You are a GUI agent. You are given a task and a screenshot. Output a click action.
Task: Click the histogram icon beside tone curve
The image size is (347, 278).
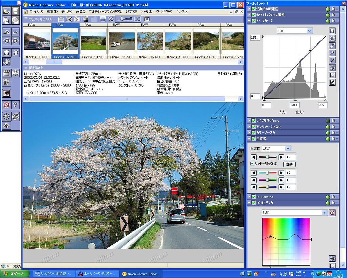tap(332, 31)
